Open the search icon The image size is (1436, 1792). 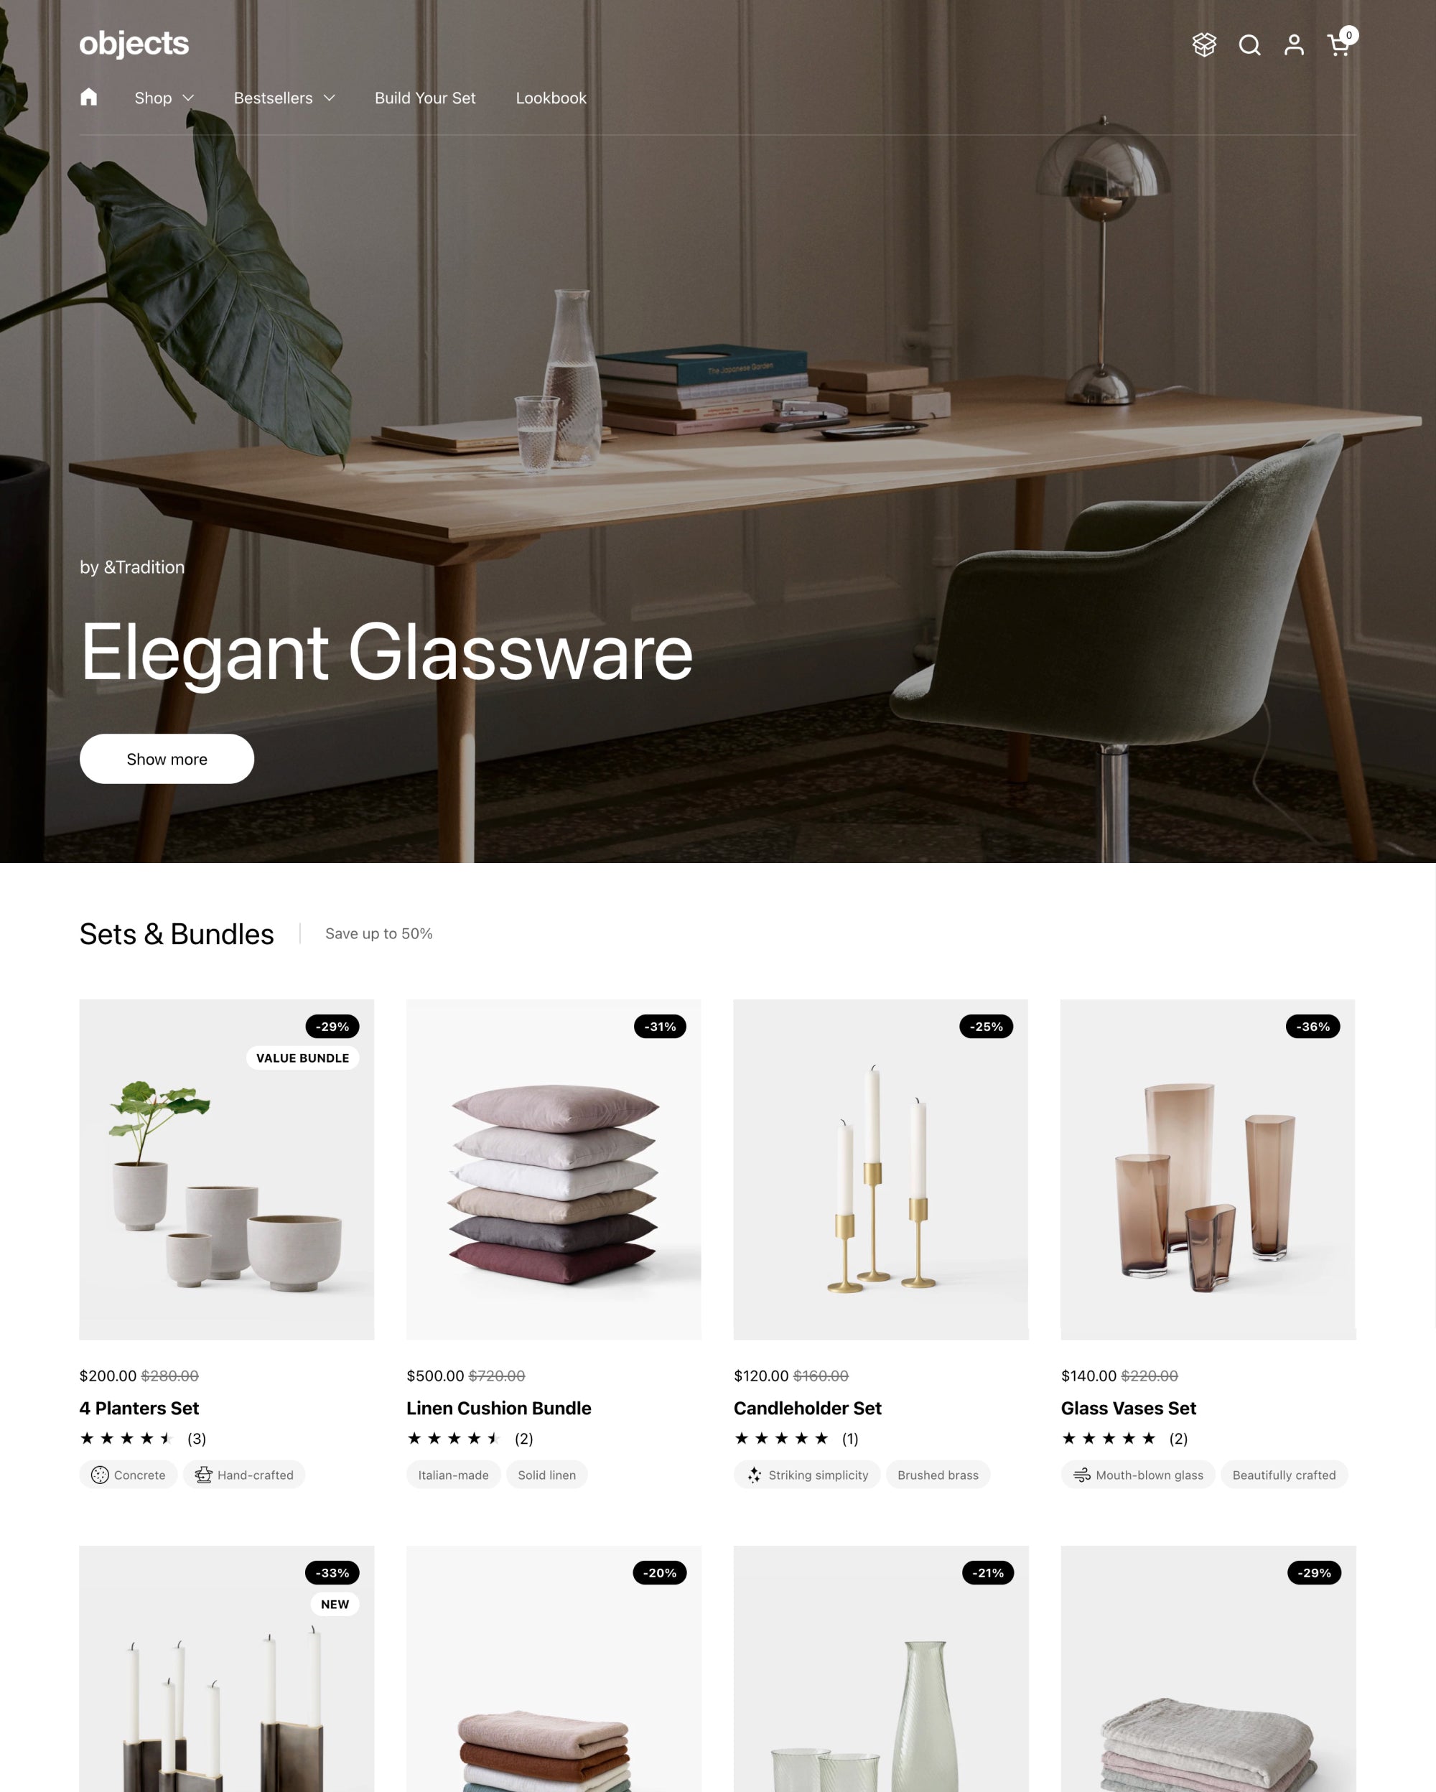1249,44
